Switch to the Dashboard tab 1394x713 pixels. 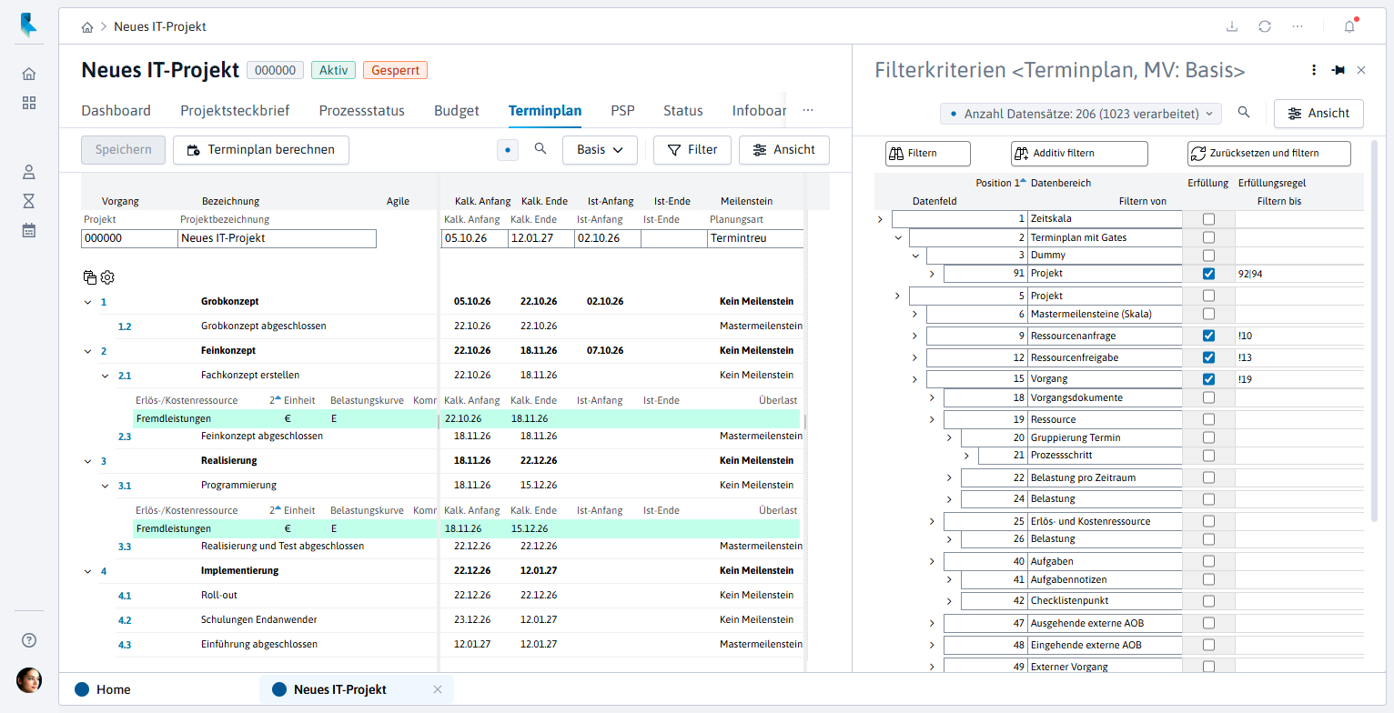(x=116, y=111)
